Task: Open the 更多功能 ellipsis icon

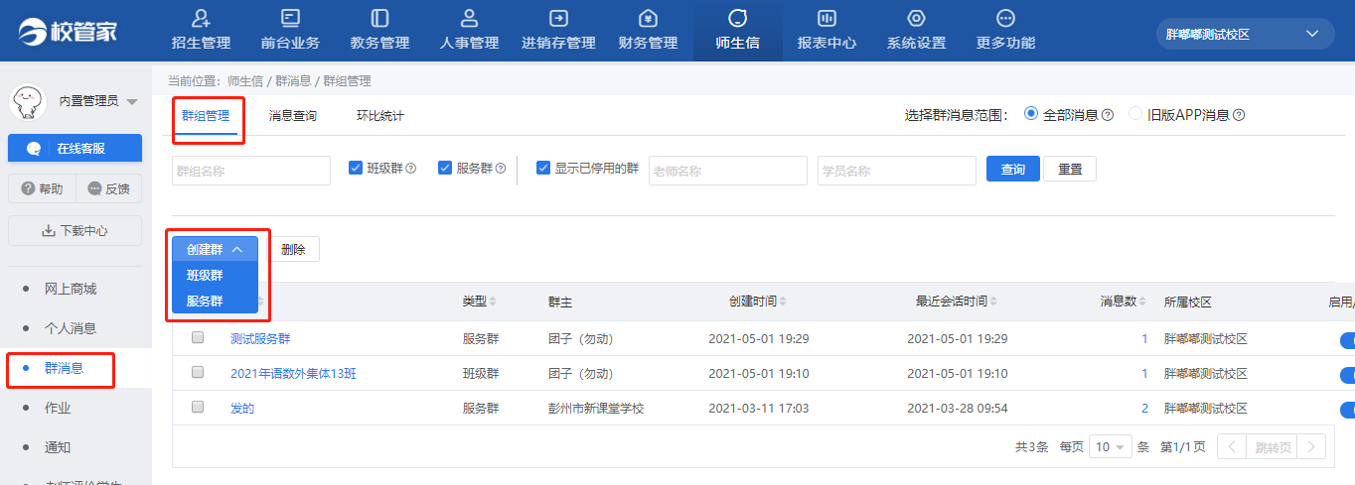Action: click(1005, 18)
